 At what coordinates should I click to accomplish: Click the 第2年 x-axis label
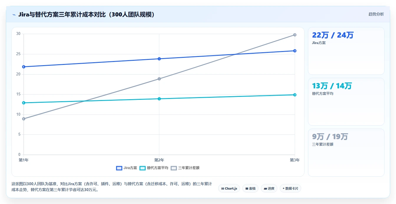159,160
